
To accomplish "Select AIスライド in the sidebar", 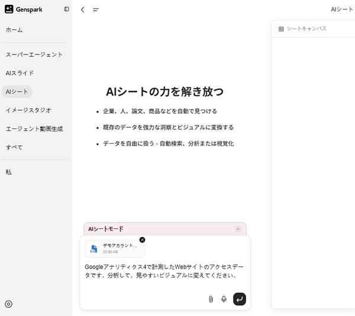I will [20, 73].
